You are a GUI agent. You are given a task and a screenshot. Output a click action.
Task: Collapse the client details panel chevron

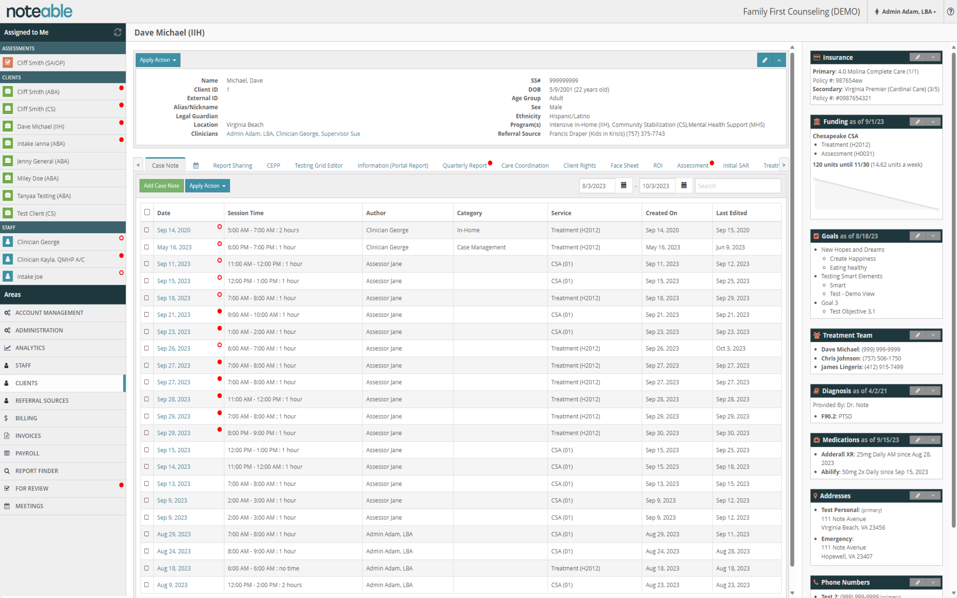[779, 60]
